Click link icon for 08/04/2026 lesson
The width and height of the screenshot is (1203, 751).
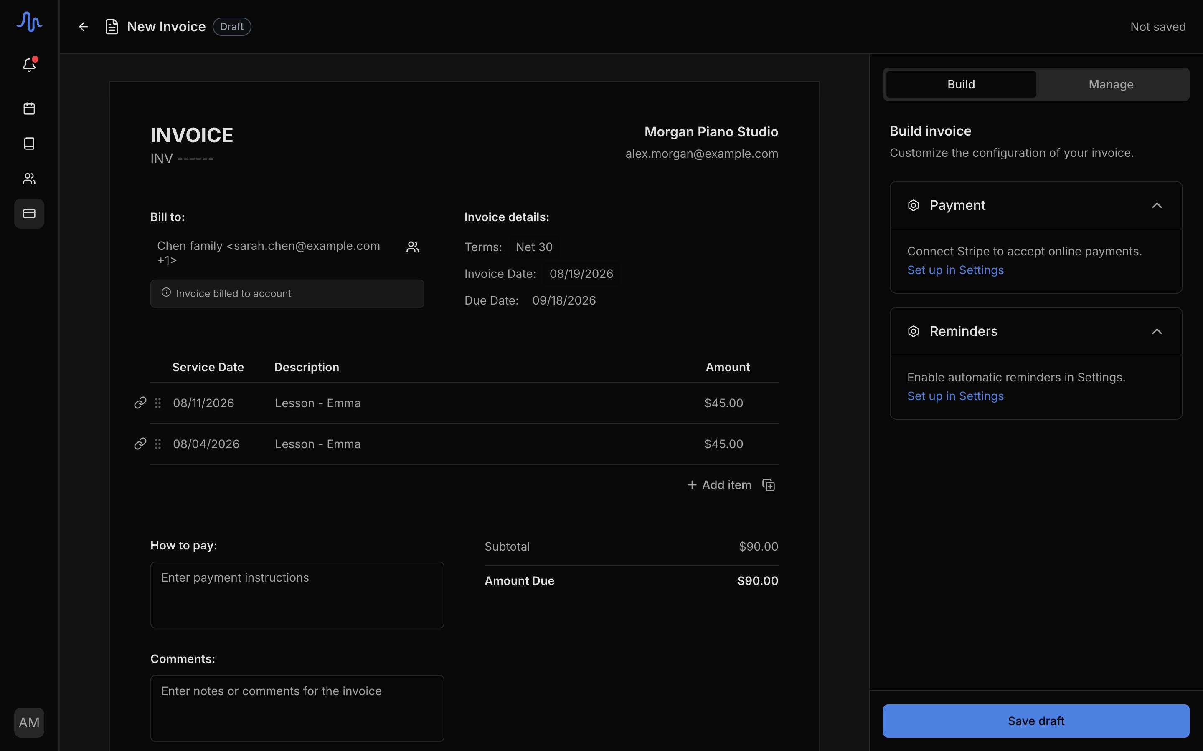pyautogui.click(x=140, y=444)
